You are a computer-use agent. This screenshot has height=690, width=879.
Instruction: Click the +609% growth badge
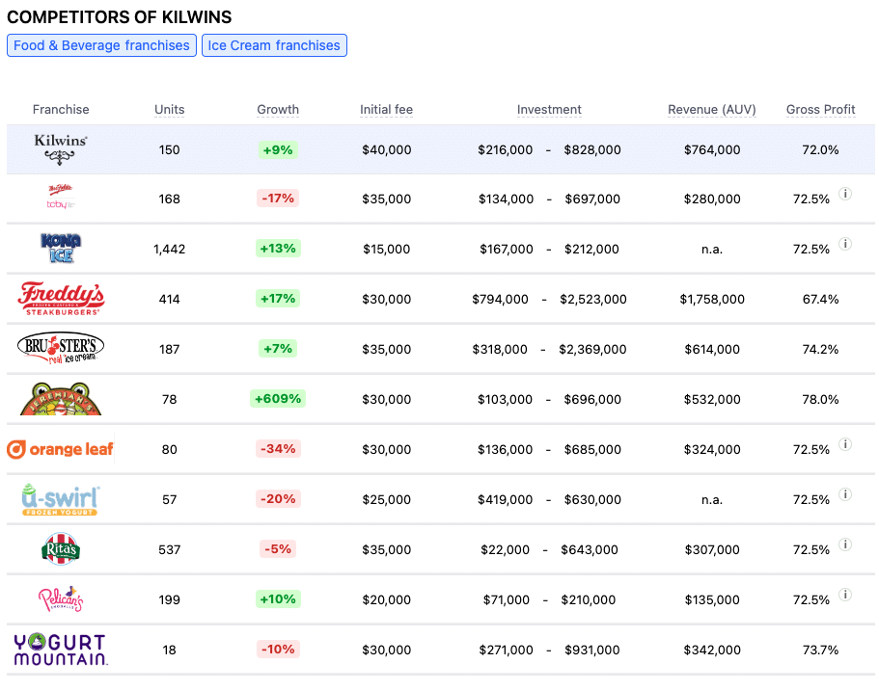[278, 398]
